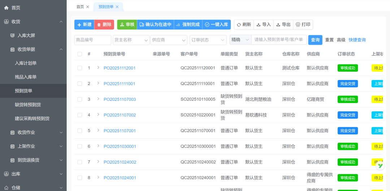Check the checkbox for row PO20251112001
390x191 pixels.
[80, 68]
